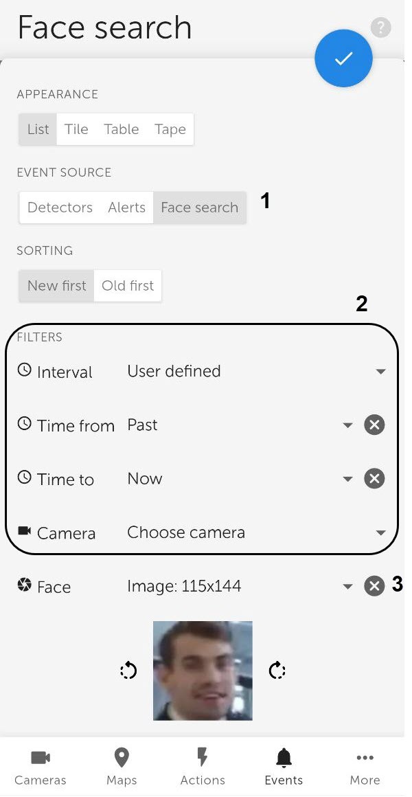Open the Actions lightning icon
Viewport: 412px width, 797px height.
pyautogui.click(x=203, y=767)
